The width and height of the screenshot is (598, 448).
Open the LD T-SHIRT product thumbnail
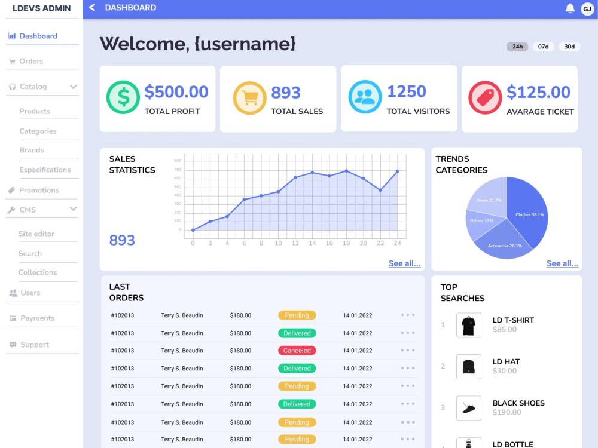(x=468, y=325)
